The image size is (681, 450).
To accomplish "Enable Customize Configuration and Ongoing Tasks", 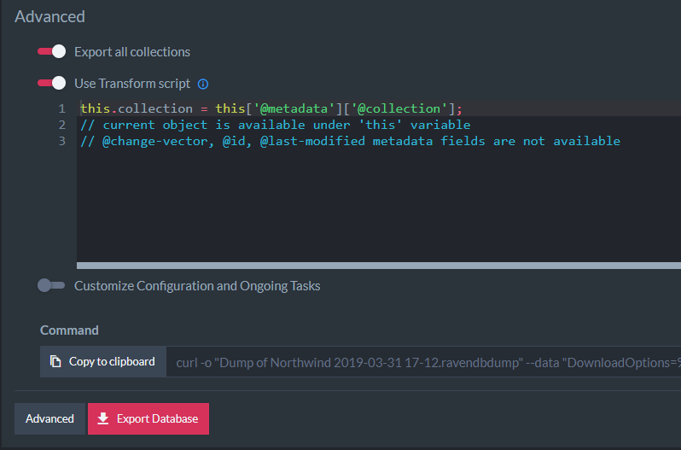I will coord(51,285).
